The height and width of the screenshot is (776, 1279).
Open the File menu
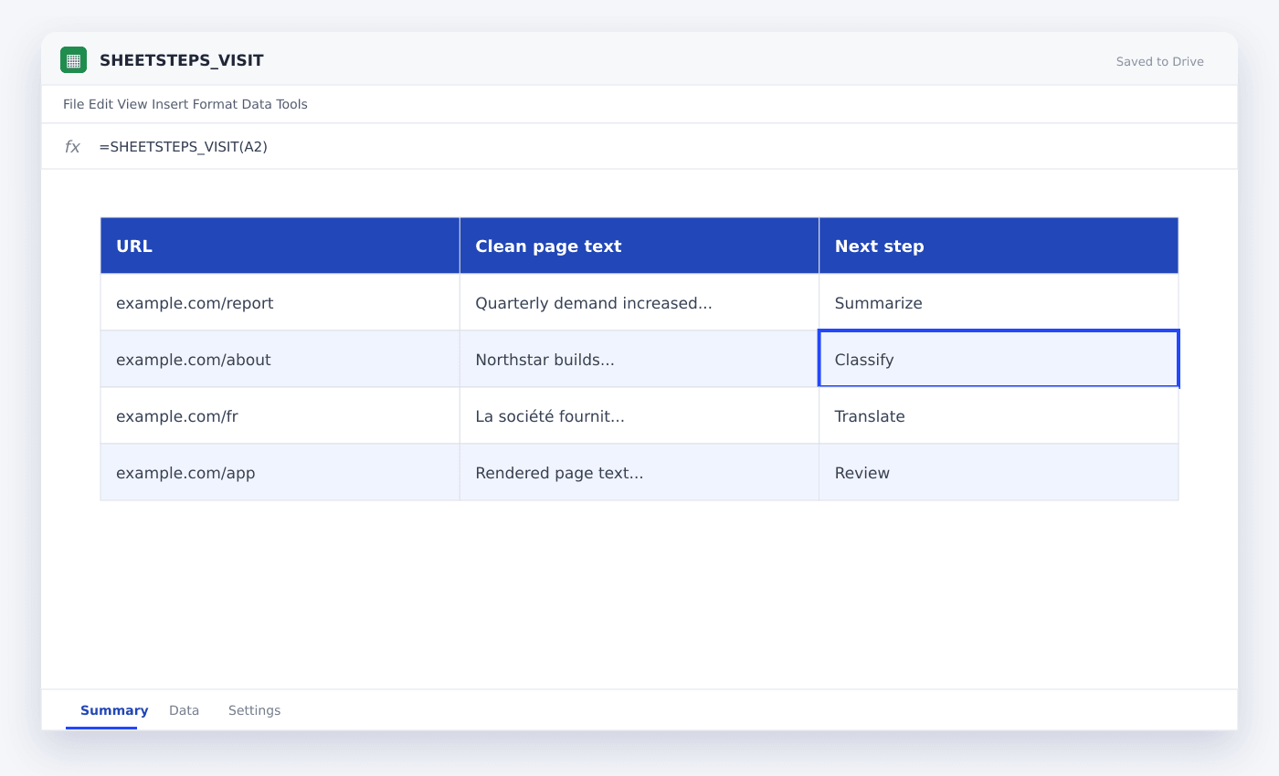(73, 104)
